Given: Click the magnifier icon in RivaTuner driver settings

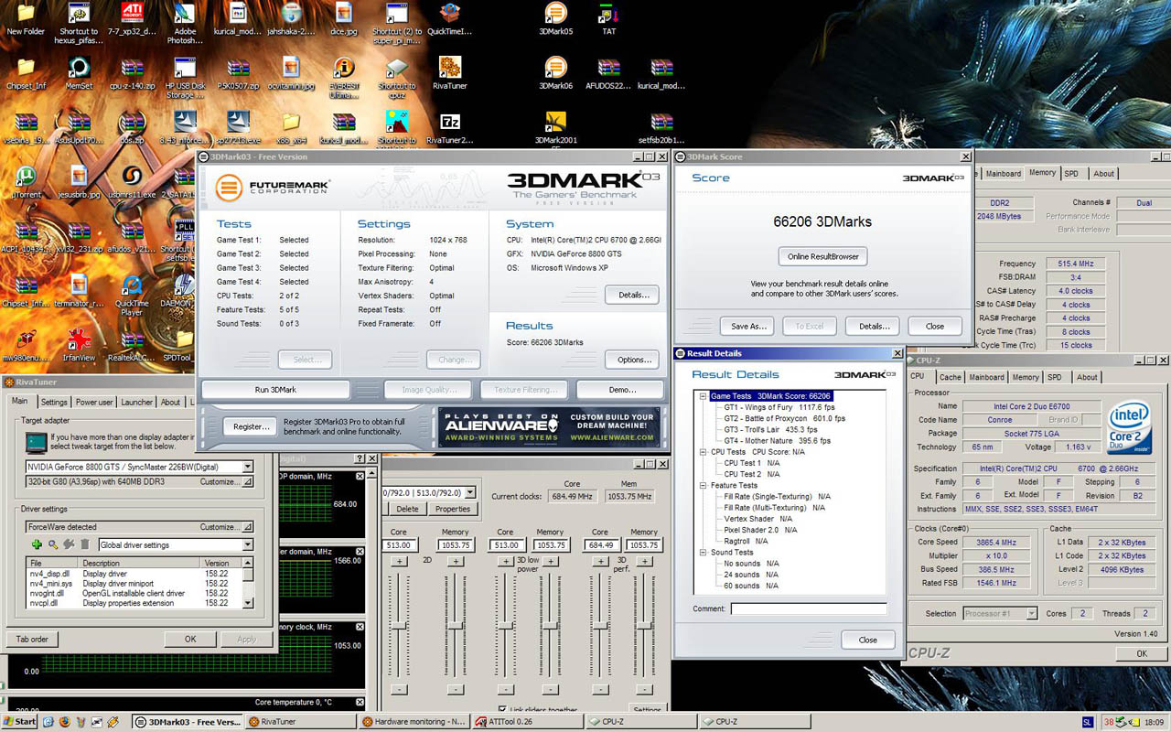Looking at the screenshot, I should coord(53,544).
